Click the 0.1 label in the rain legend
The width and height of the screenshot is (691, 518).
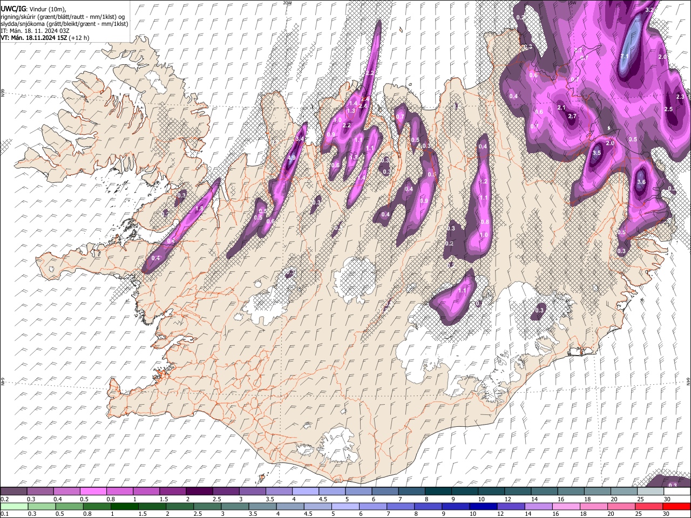pos(4,514)
